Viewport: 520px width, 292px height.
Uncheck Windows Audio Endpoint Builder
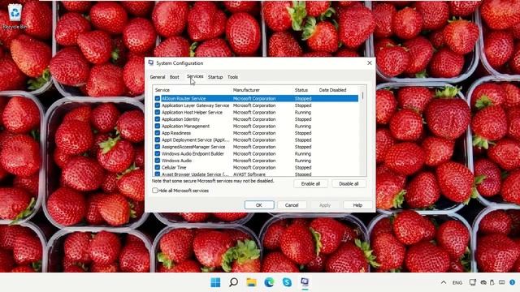tap(157, 153)
